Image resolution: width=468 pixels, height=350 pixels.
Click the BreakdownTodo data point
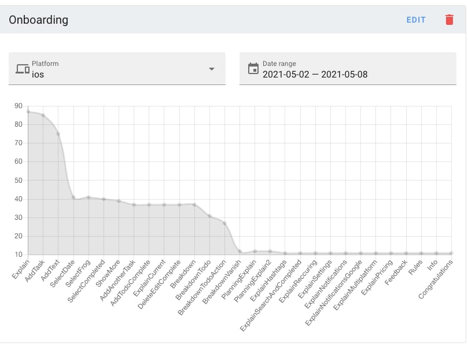click(x=209, y=216)
